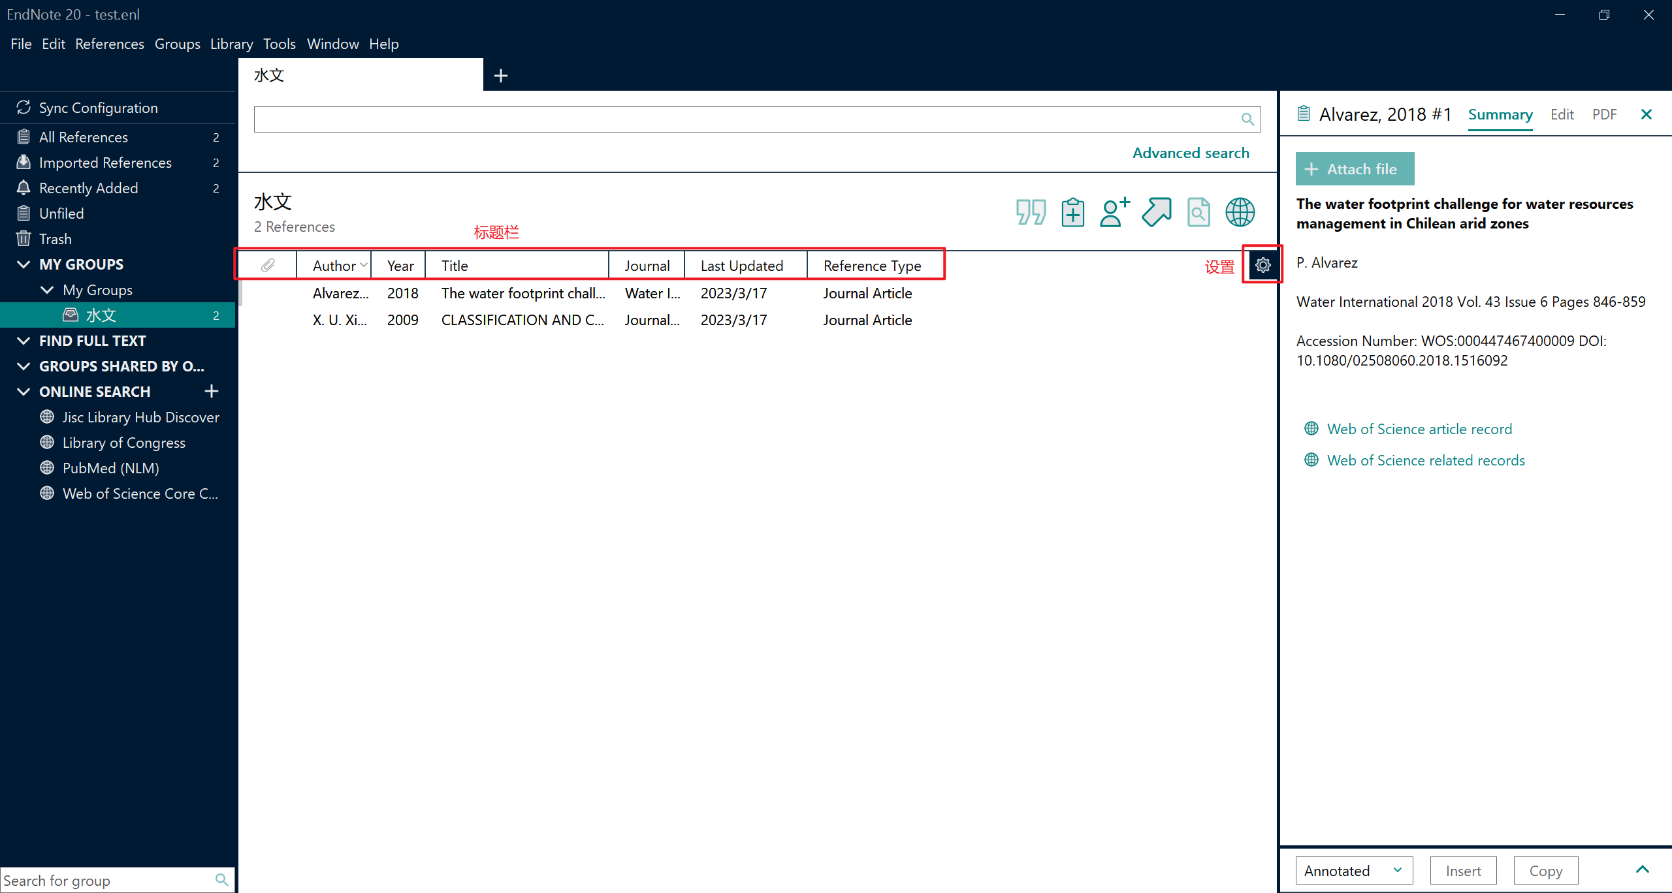Select the 水文 library tab
The height and width of the screenshot is (893, 1672).
(361, 75)
